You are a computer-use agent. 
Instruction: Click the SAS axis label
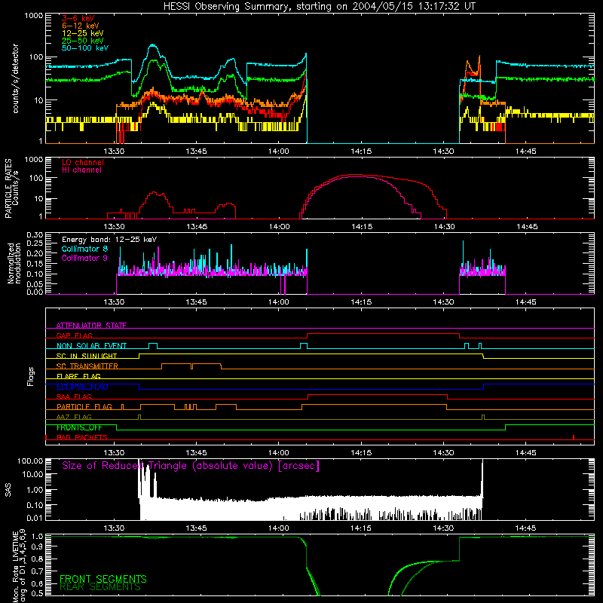[8, 489]
